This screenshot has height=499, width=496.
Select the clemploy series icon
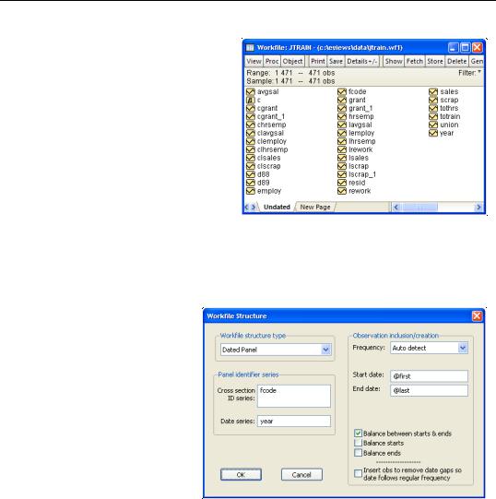pos(251,141)
